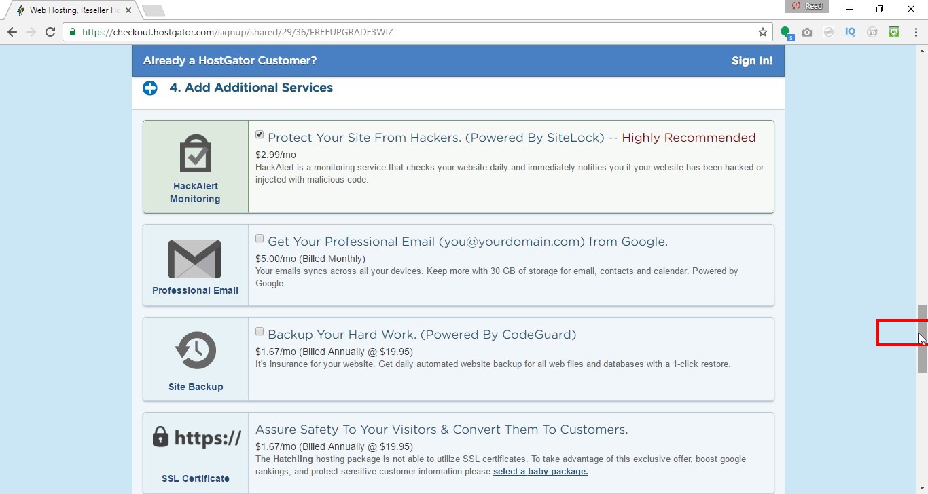
Task: Click the browser back arrow
Action: [12, 32]
